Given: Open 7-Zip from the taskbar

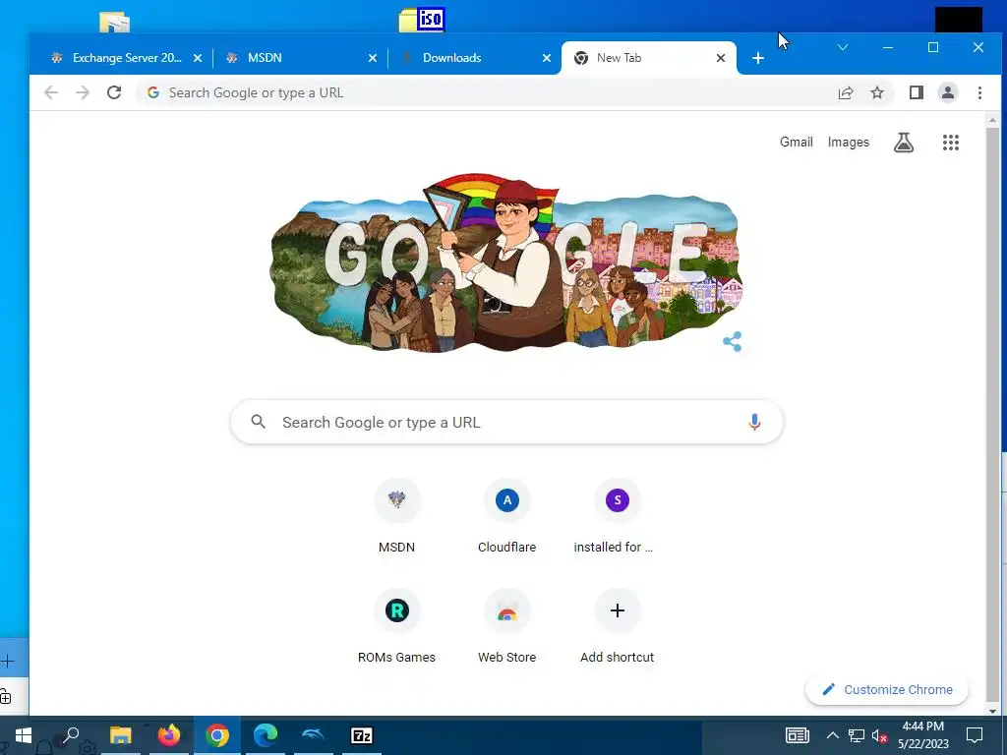Looking at the screenshot, I should [362, 735].
